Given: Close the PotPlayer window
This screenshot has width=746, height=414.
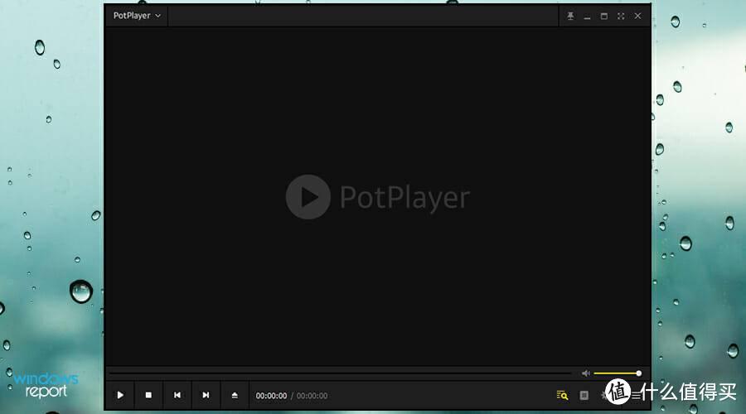Looking at the screenshot, I should [x=637, y=17].
